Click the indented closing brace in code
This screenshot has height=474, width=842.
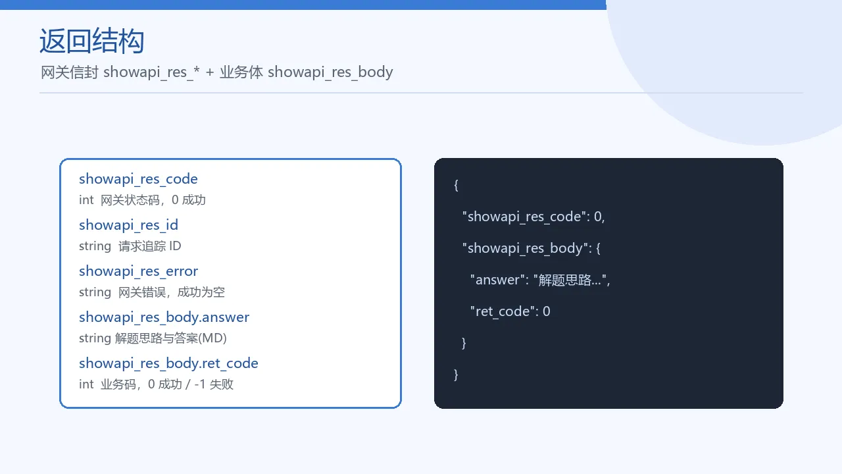point(464,343)
